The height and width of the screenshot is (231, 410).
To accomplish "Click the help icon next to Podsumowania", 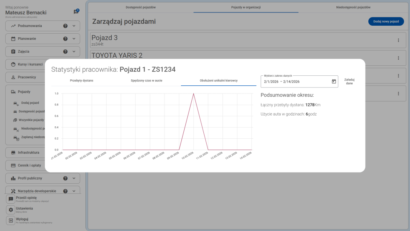I will (65, 26).
